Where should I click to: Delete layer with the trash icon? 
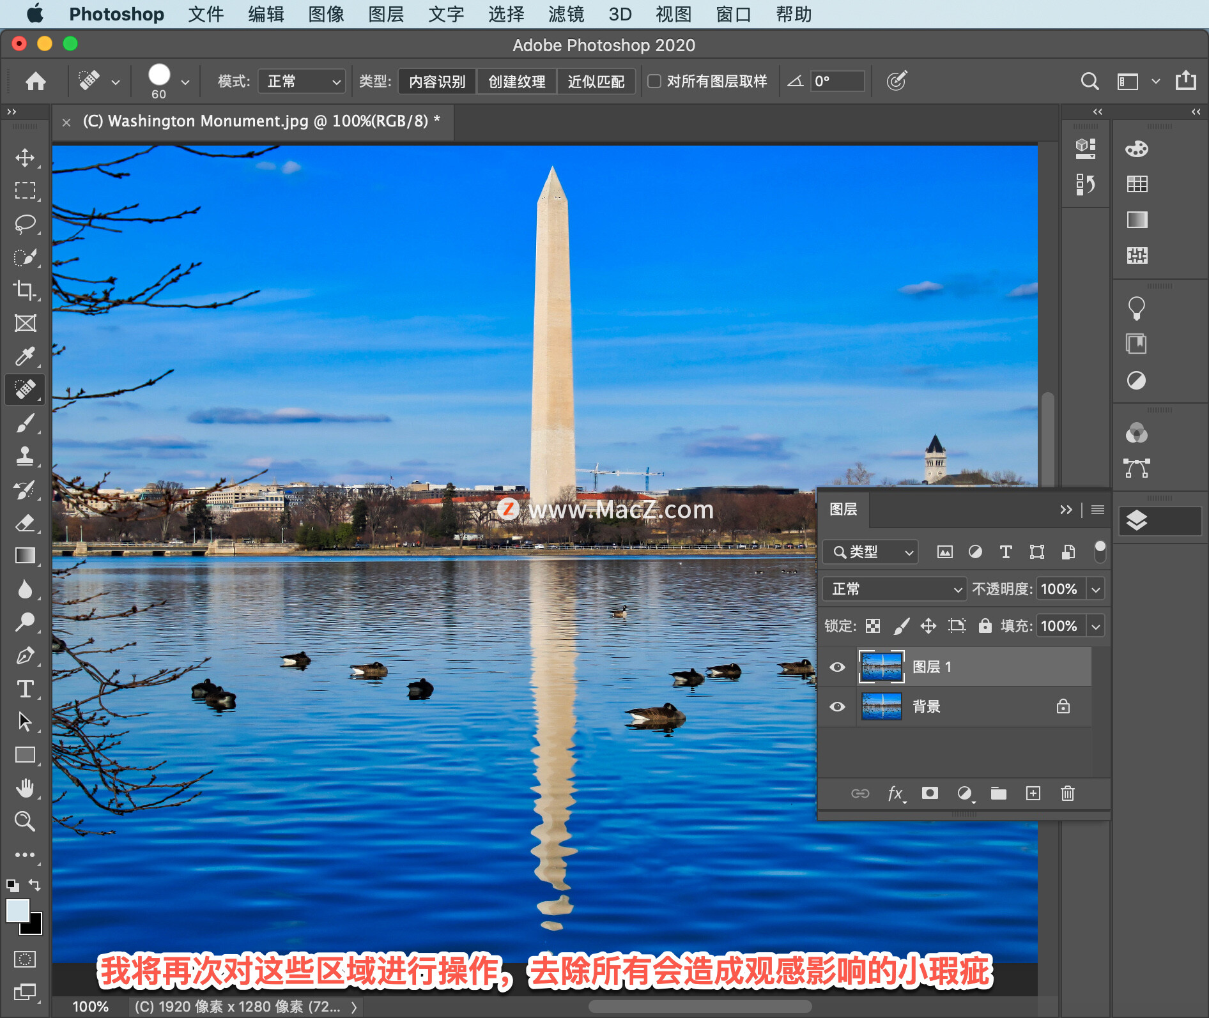pos(1068,793)
